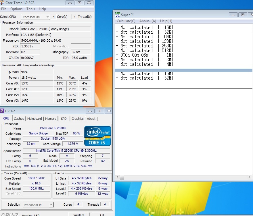Switch to the Graphics tab in CPU-Z
The width and height of the screenshot is (253, 216).
point(77,119)
